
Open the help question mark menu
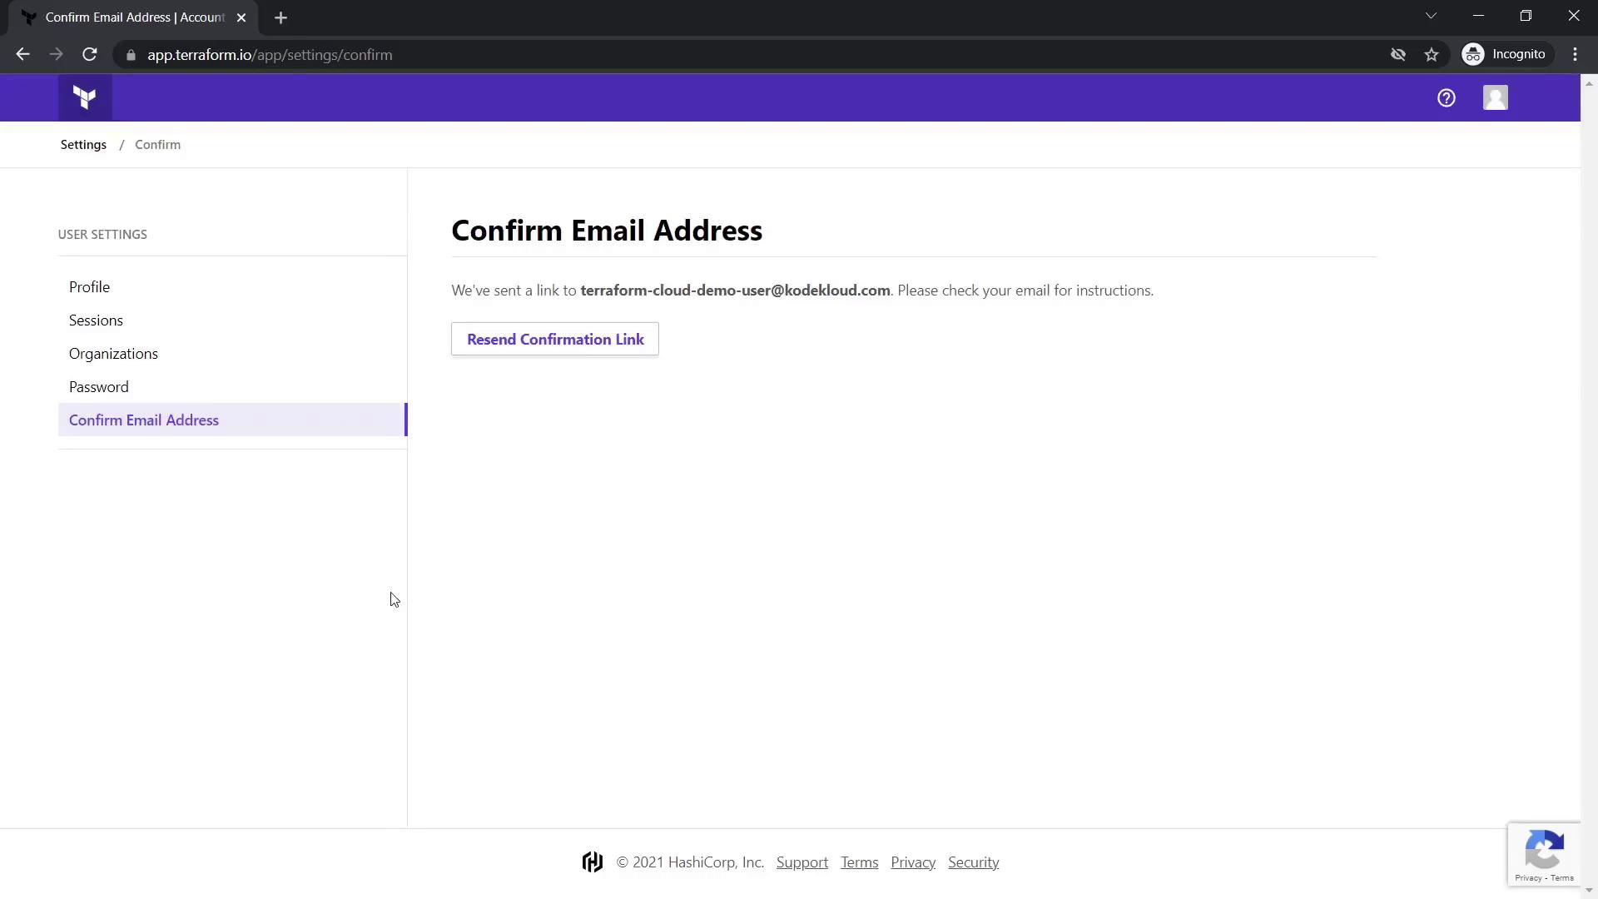pyautogui.click(x=1446, y=98)
